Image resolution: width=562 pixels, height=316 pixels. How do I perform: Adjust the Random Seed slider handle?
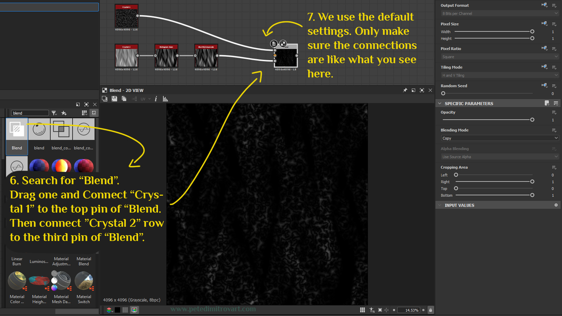443,93
